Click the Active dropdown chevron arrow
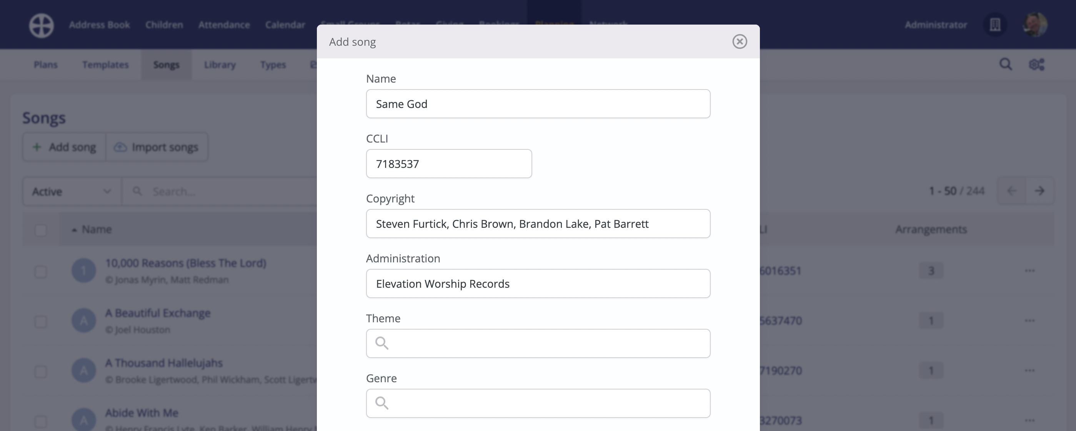 (107, 192)
